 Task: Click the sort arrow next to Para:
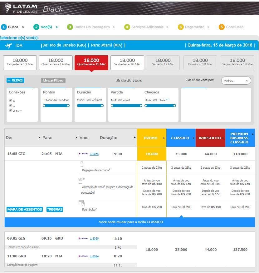pos(76,137)
